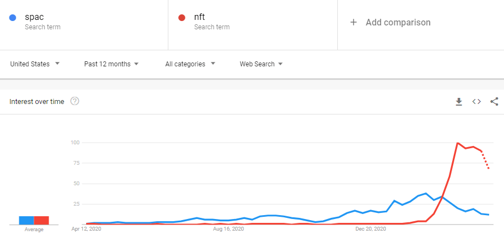
Task: Click the blue dot beside spac
Action: click(13, 18)
